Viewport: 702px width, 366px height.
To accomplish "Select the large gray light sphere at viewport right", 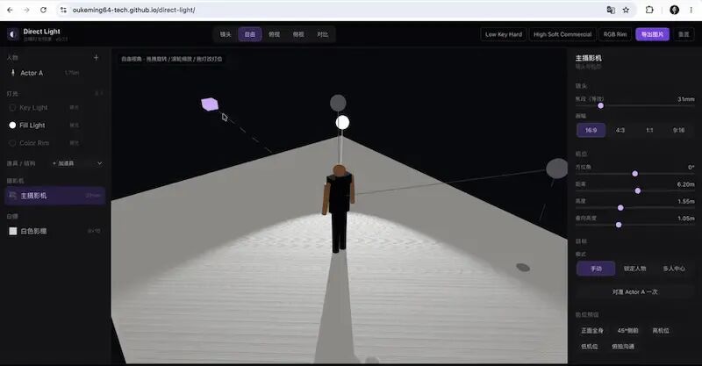I will coord(557,169).
